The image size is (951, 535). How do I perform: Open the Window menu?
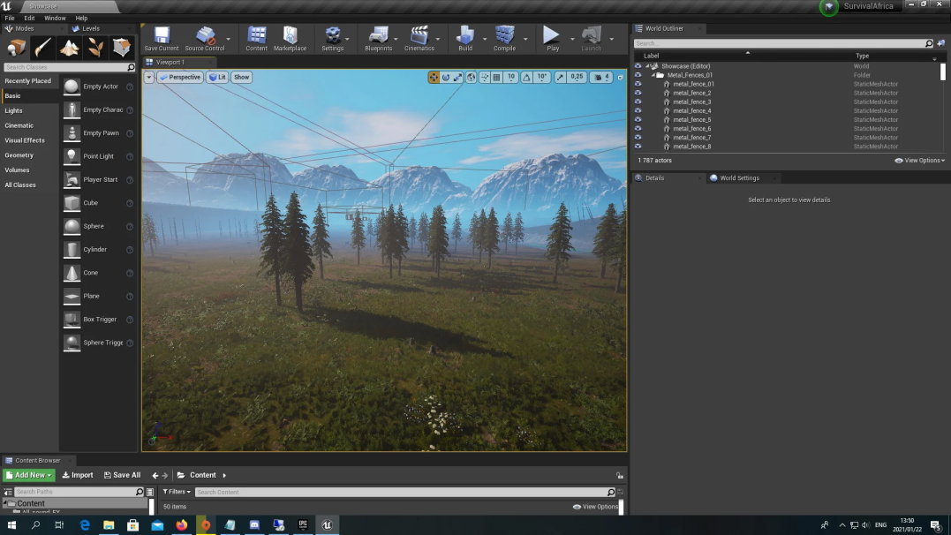(x=55, y=18)
